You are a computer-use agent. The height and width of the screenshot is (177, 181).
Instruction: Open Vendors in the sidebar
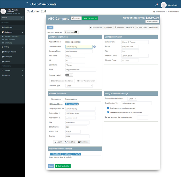pyautogui.click(x=12, y=62)
